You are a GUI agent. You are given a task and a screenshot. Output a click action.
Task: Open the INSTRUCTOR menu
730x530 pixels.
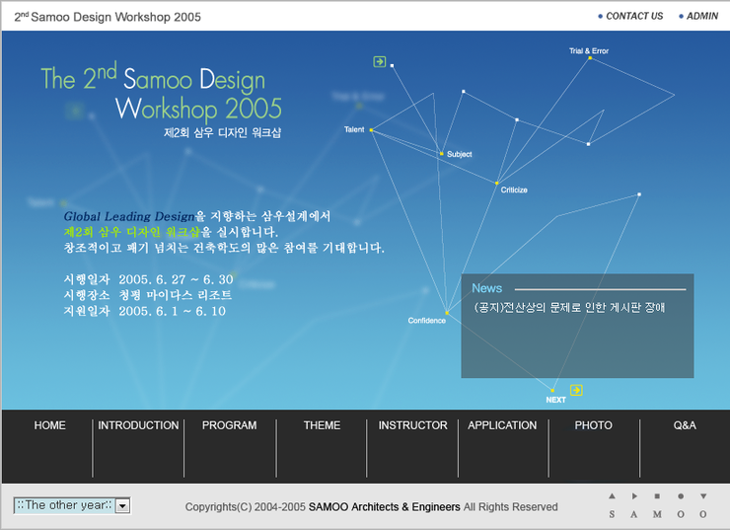pyautogui.click(x=412, y=425)
